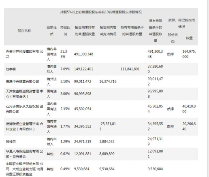Viewport: 209px width, 177px height.
Task: Click the period-end value 45,502,054
Action: click(83, 109)
